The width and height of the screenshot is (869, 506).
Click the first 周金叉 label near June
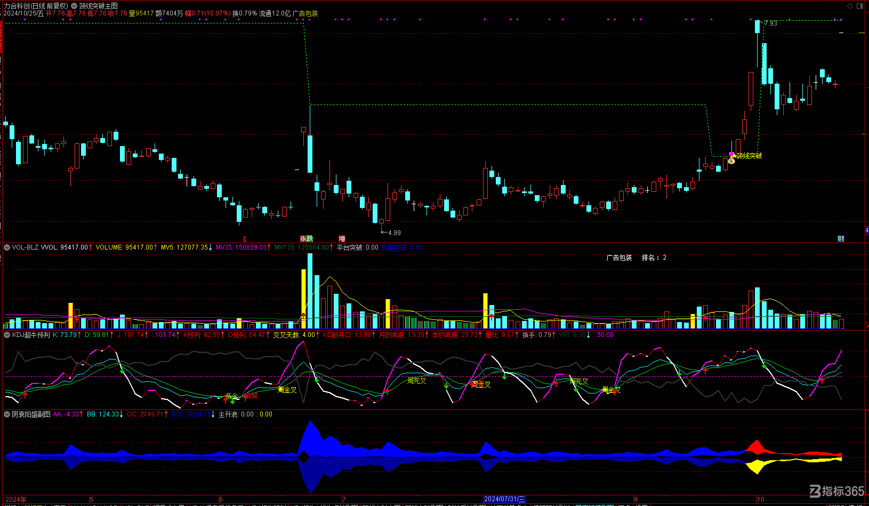[x=287, y=390]
